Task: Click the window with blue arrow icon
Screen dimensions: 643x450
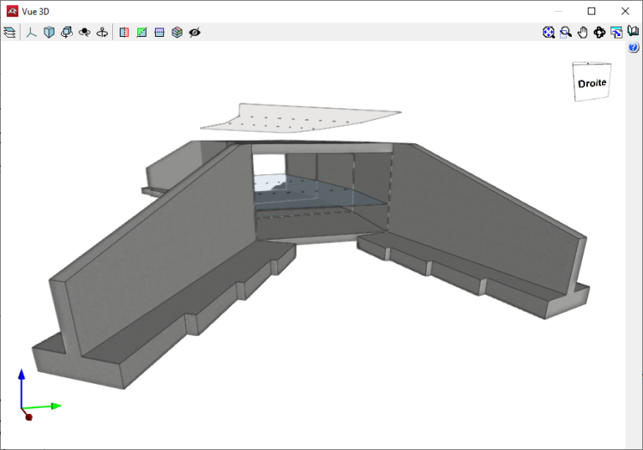Action: click(616, 32)
